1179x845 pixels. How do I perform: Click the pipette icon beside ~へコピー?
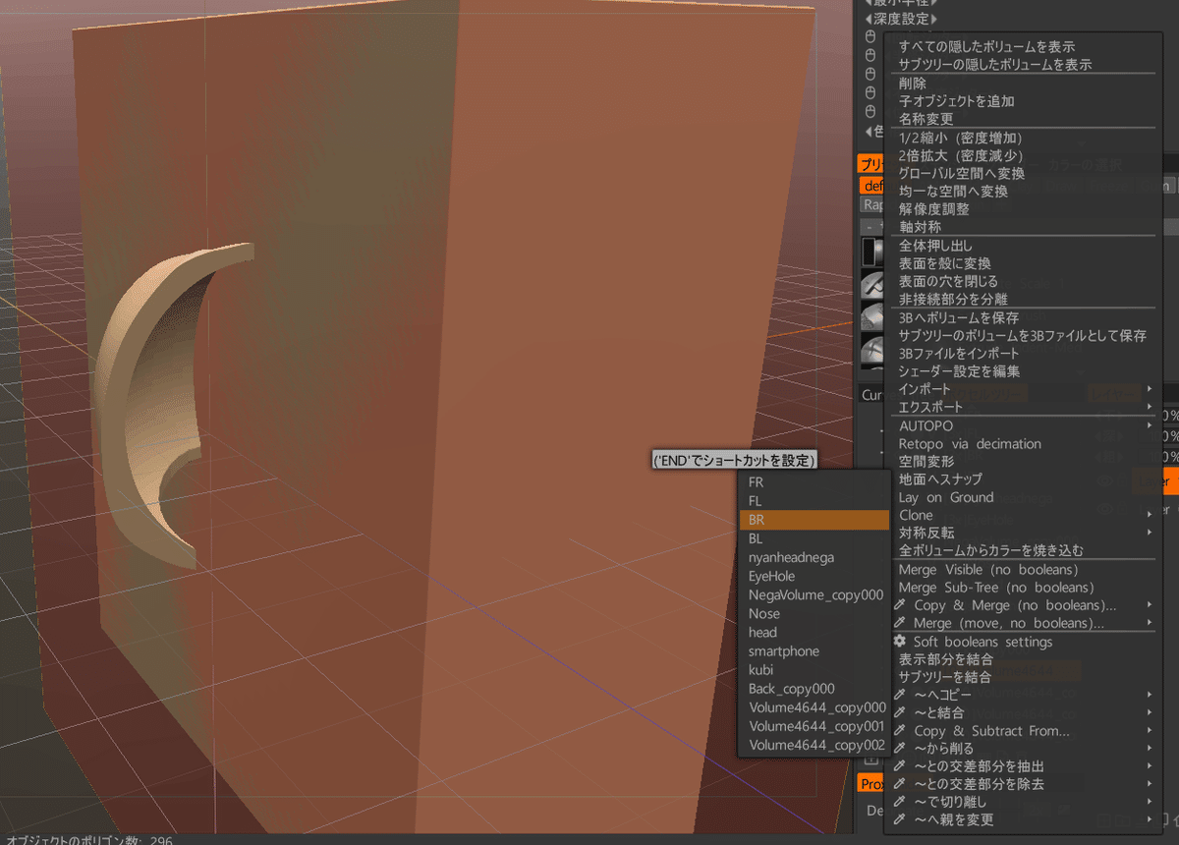point(899,695)
